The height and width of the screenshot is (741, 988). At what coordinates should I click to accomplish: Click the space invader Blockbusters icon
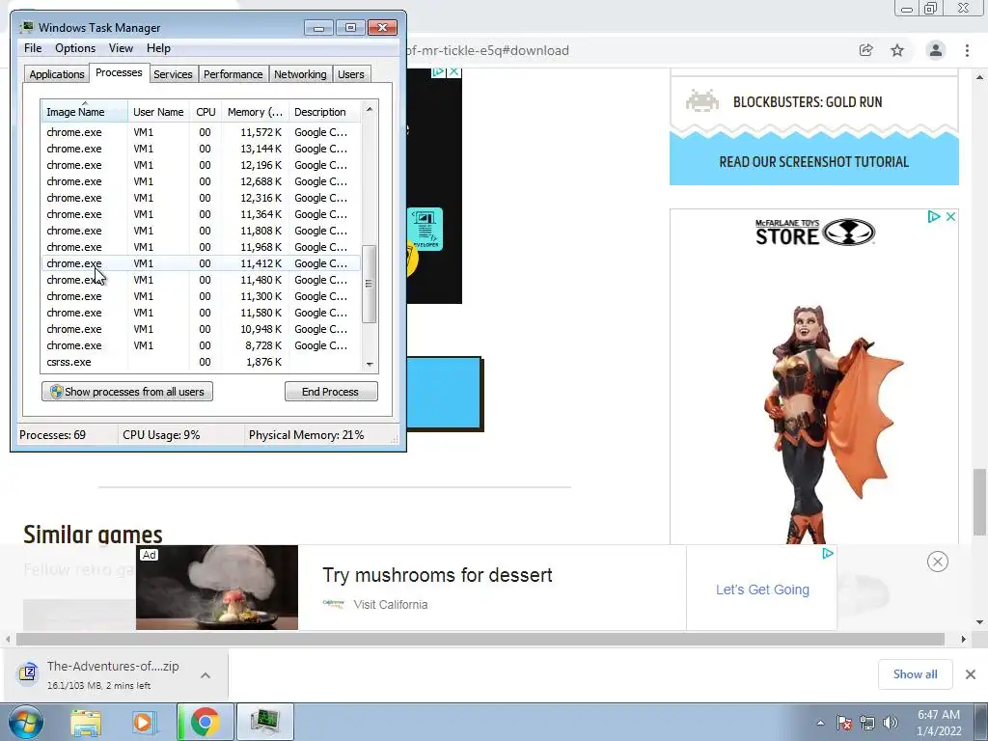(x=702, y=100)
